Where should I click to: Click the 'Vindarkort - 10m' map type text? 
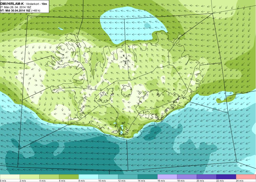click(37, 4)
